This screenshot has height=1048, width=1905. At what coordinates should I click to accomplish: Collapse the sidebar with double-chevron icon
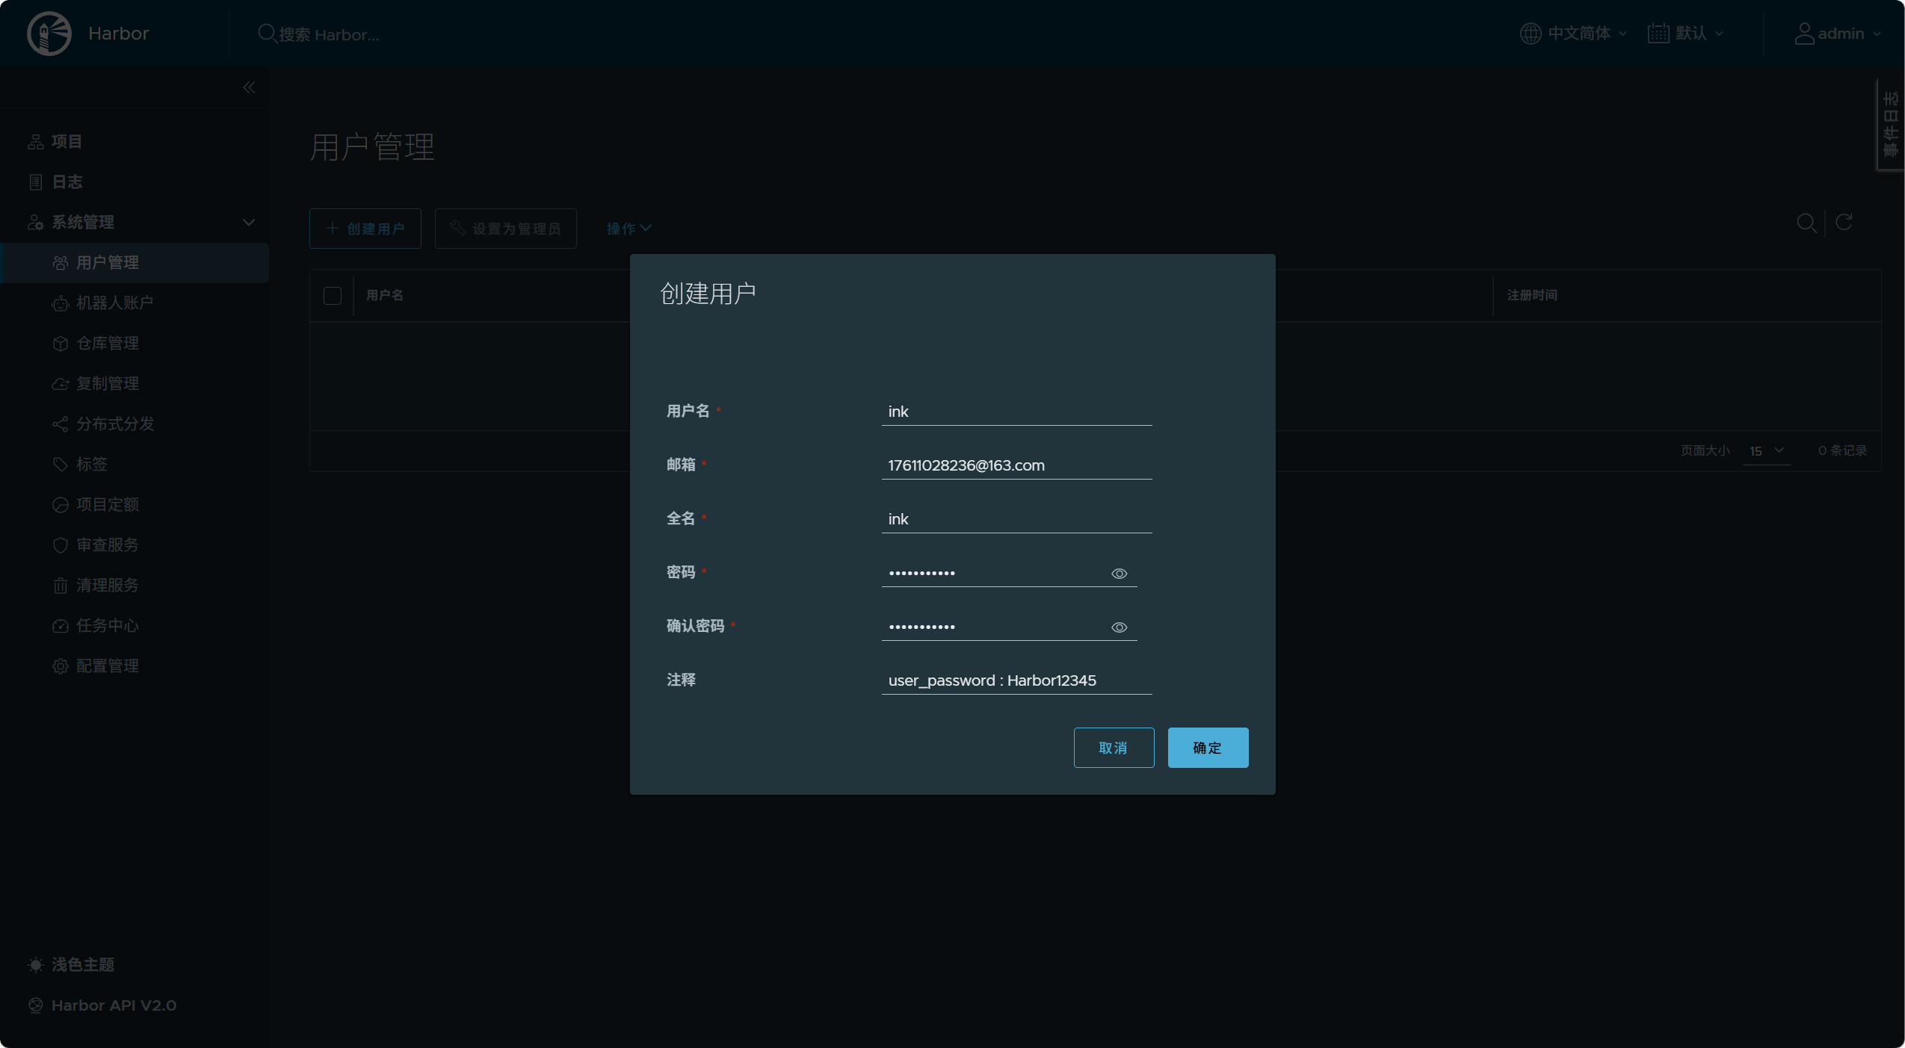pyautogui.click(x=249, y=87)
